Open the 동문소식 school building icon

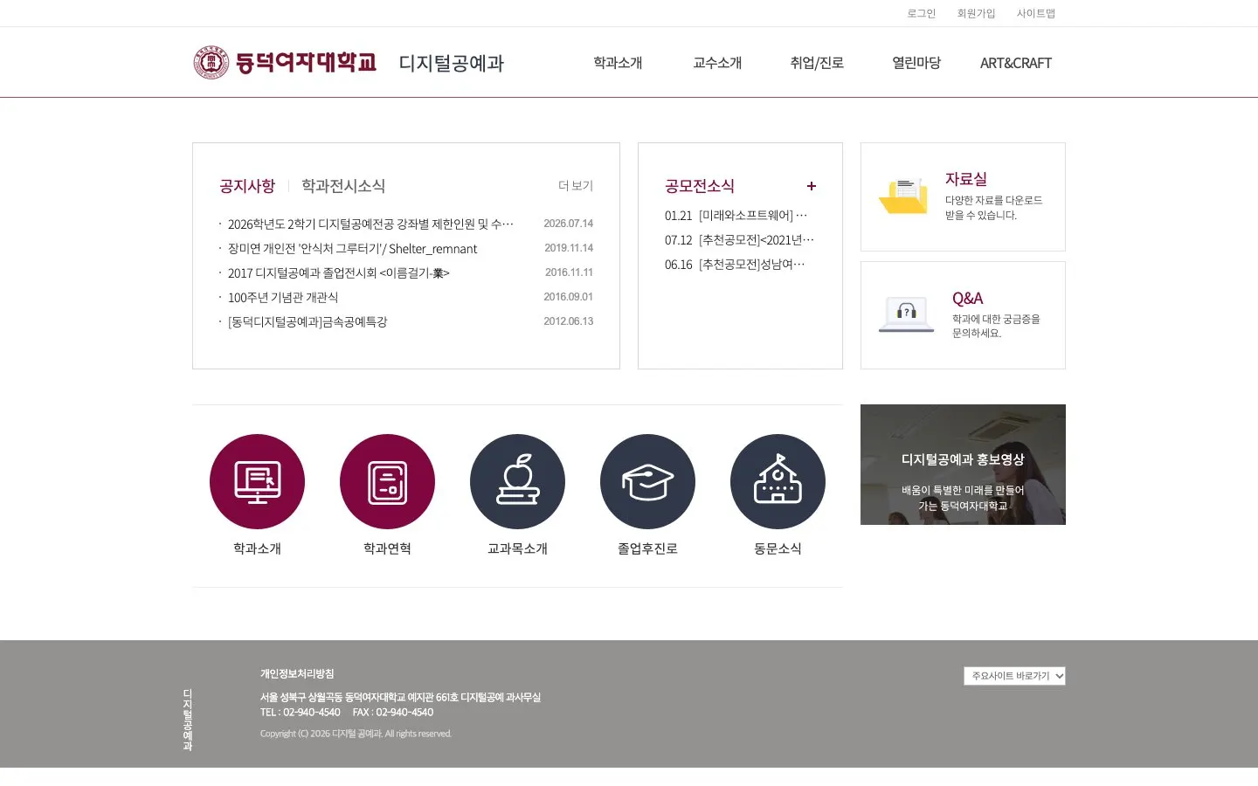pyautogui.click(x=778, y=481)
